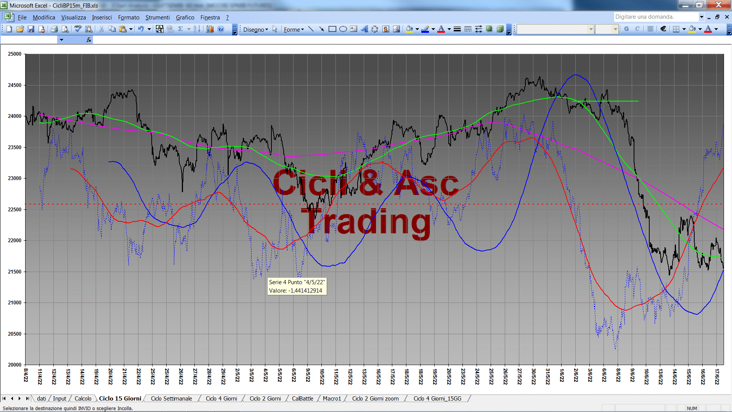The width and height of the screenshot is (732, 412).
Task: Open the File menu
Action: (22, 18)
